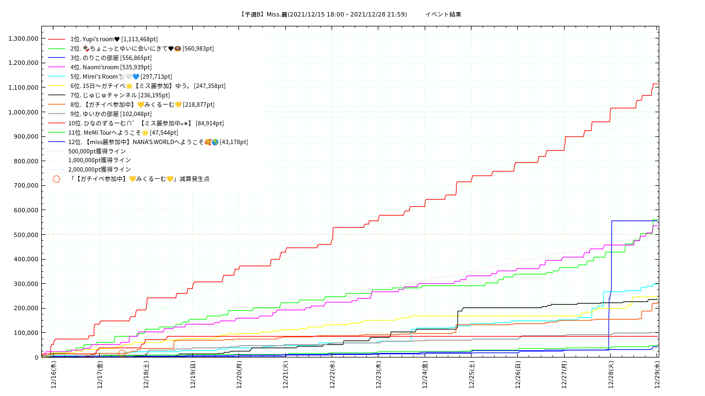
Task: Click the orange circle icon in legend
Action: point(56,179)
